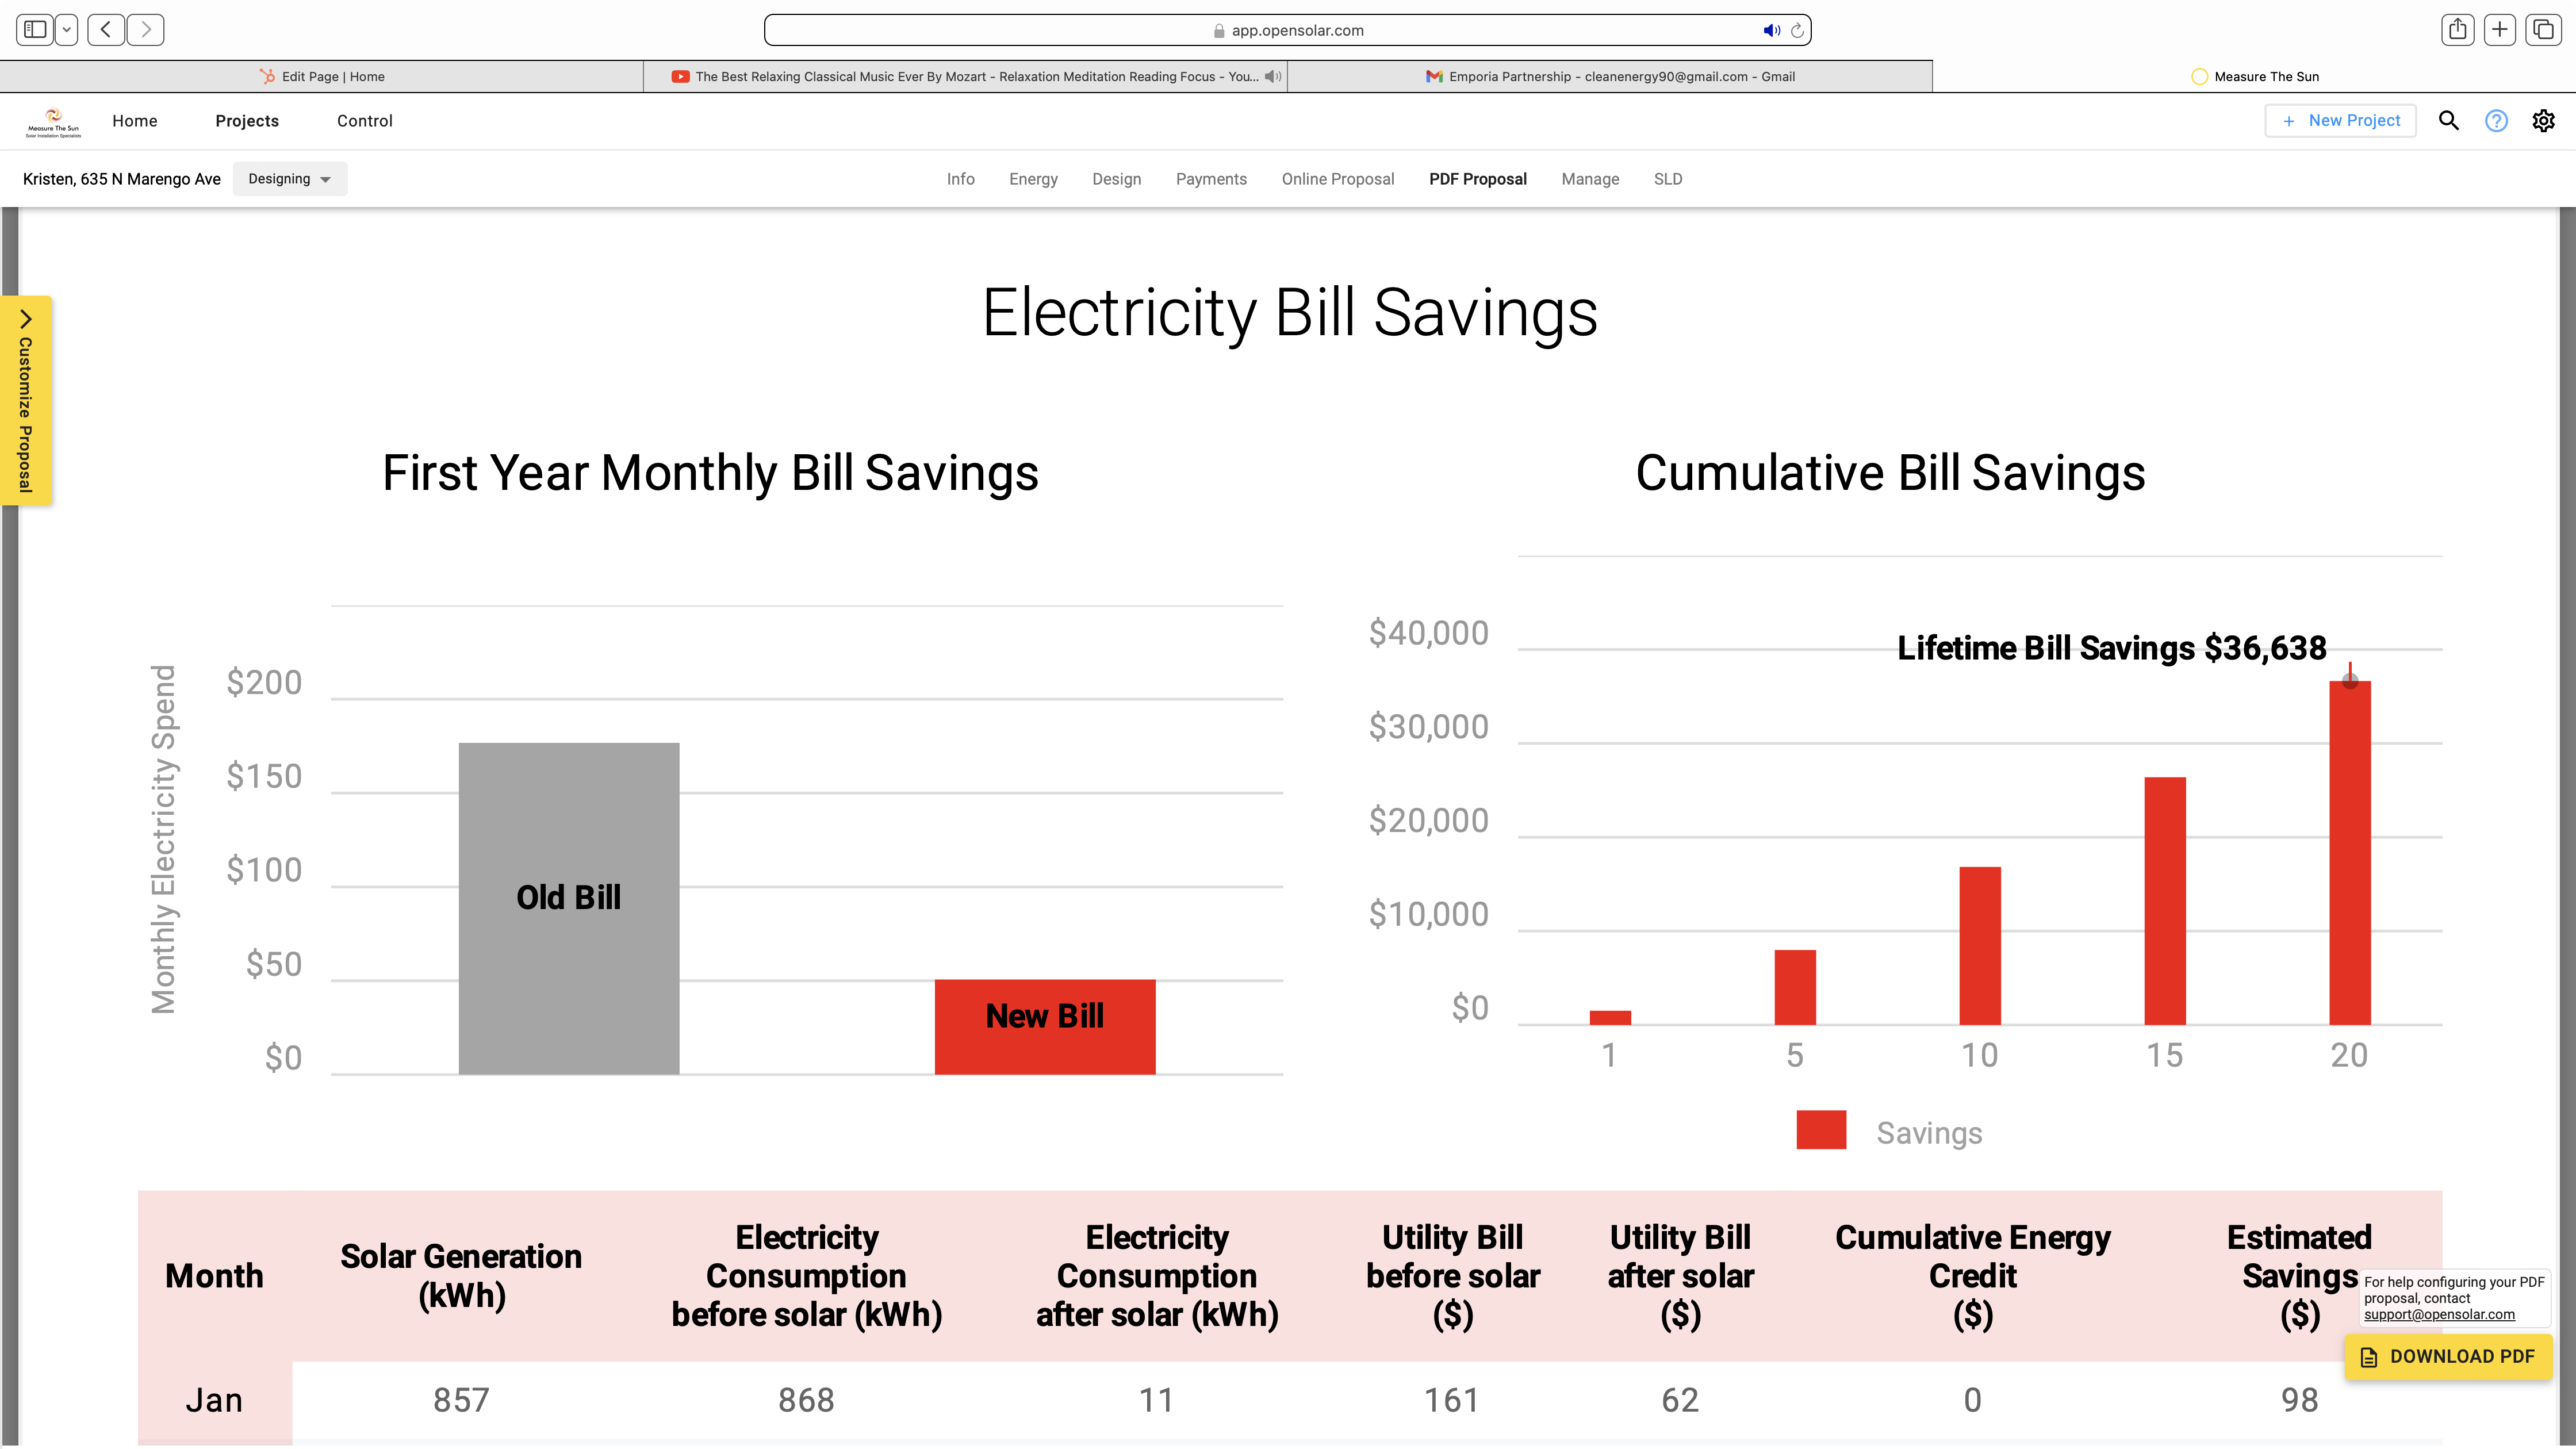This screenshot has width=2576, height=1449.
Task: Open the settings gear icon
Action: pyautogui.click(x=2543, y=121)
